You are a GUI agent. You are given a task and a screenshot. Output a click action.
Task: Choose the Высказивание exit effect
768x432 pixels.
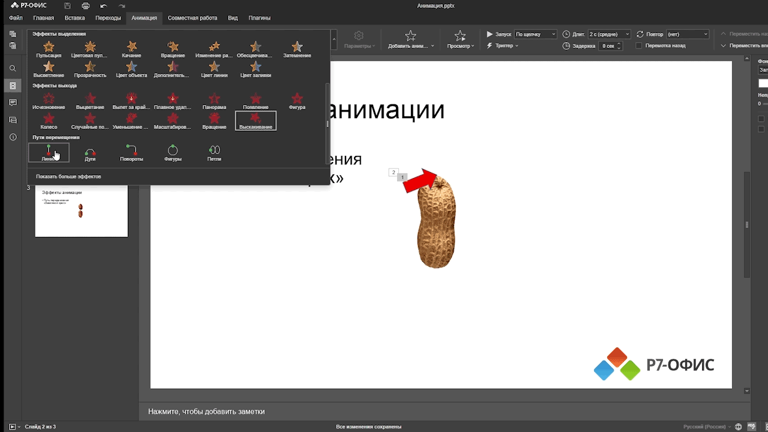click(x=256, y=121)
